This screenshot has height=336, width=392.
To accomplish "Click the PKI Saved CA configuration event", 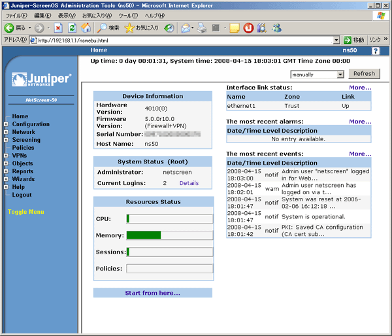I will [x=299, y=231].
